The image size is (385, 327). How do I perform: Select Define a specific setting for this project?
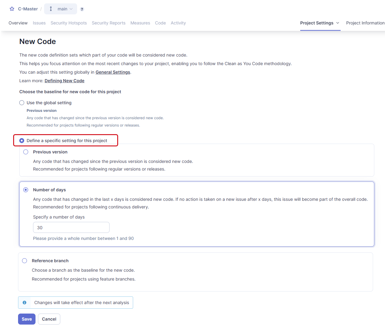coord(21,140)
